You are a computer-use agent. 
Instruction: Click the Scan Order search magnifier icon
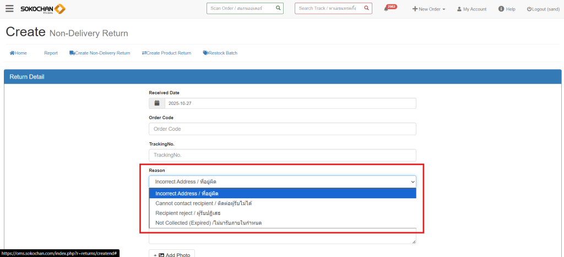click(278, 8)
